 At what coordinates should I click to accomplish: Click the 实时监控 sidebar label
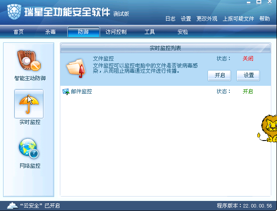[x=30, y=122]
